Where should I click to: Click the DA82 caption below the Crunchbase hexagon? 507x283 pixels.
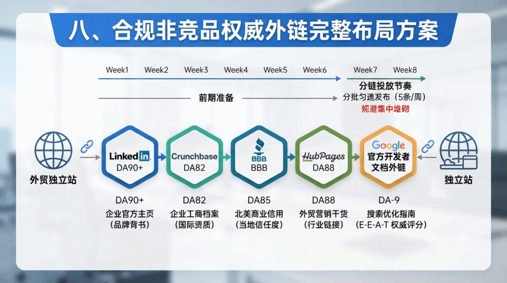pyautogui.click(x=194, y=200)
